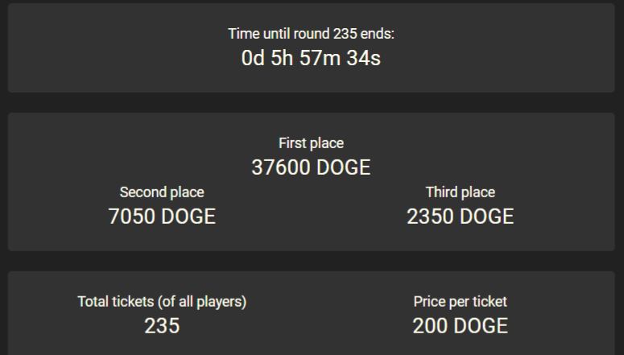
Task: Click the word 'DOGE' in second place prize
Action: click(188, 217)
